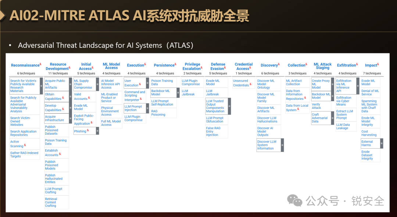
Task: Select Full ML Model Access technique
Action: coord(111,123)
